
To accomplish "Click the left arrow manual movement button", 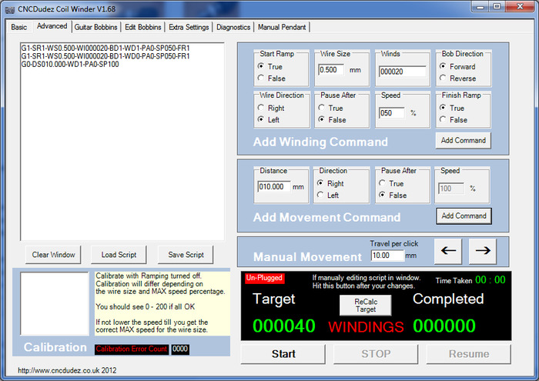I will (448, 251).
